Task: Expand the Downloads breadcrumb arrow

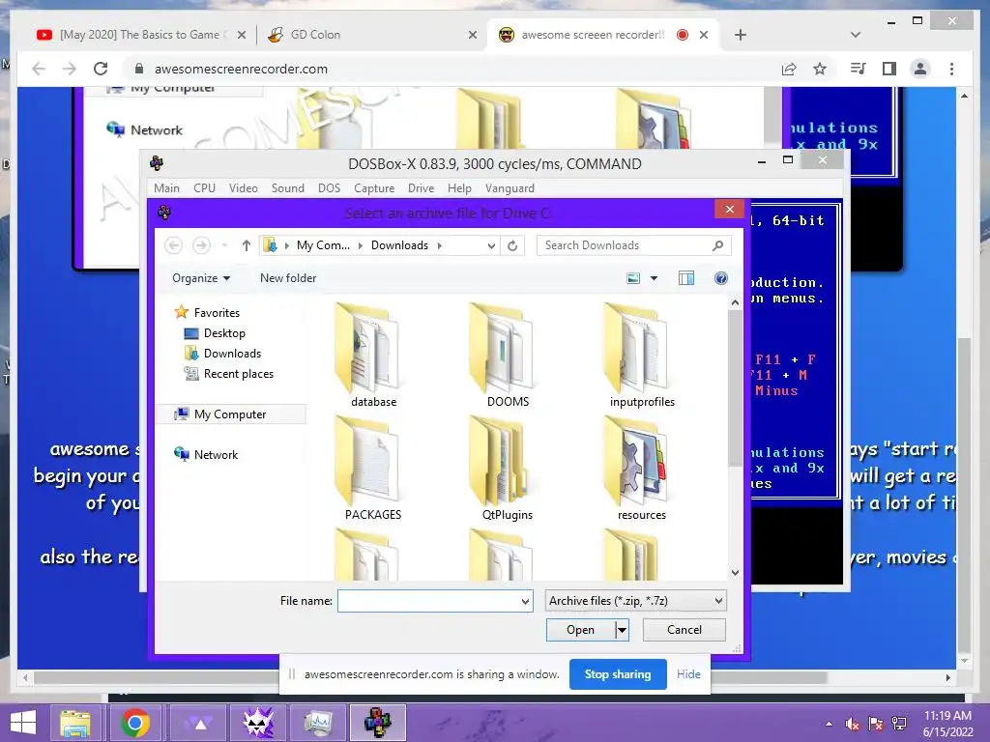Action: (440, 245)
